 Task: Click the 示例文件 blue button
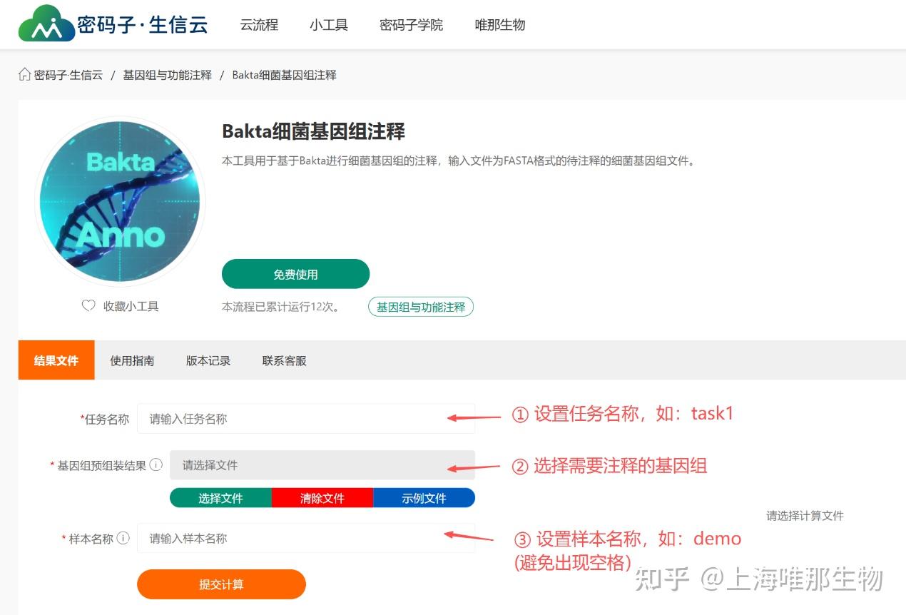click(x=425, y=497)
